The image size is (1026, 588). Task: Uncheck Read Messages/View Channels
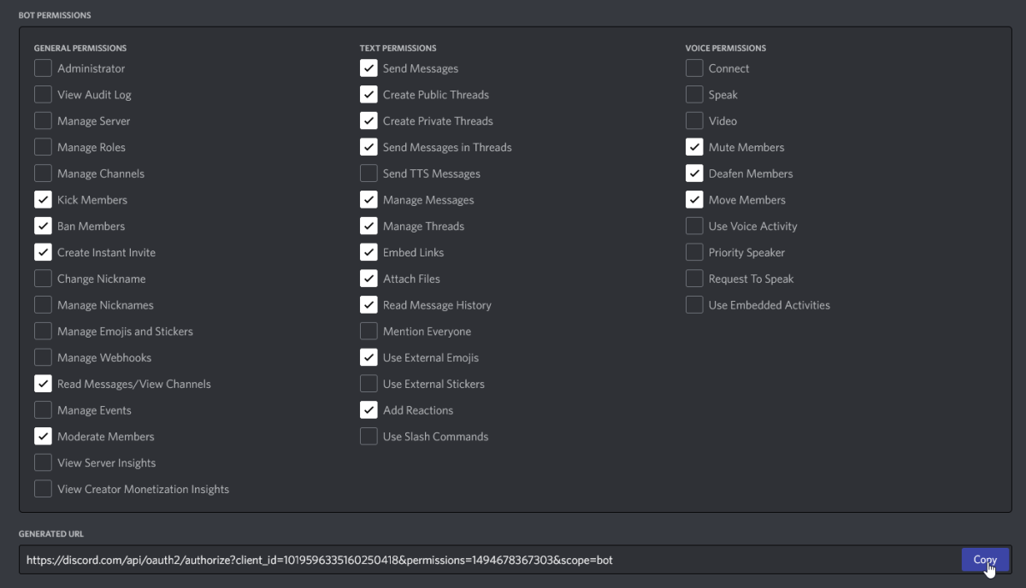coord(43,383)
